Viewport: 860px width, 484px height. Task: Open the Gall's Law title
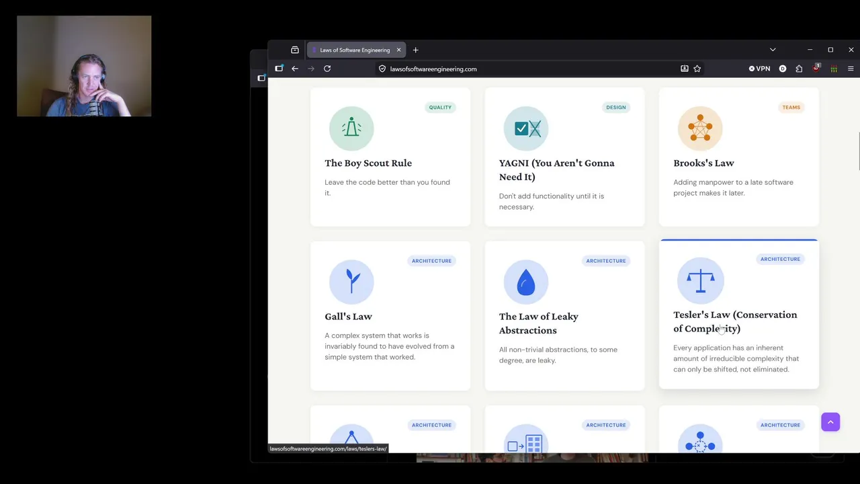tap(348, 316)
